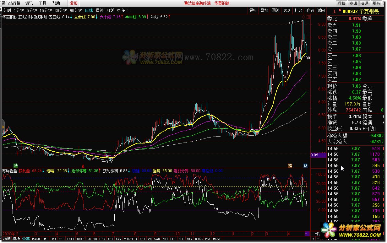Switch to the DMA indicator
Viewport: 387px width, 243px height.
[x=53, y=239]
